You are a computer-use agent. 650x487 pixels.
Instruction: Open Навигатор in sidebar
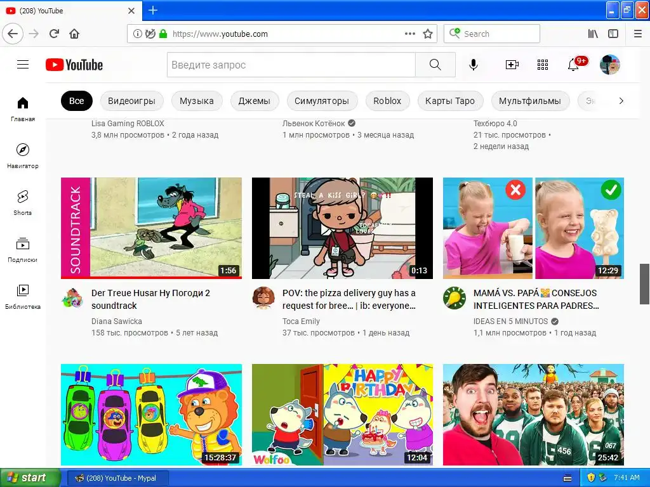click(23, 156)
